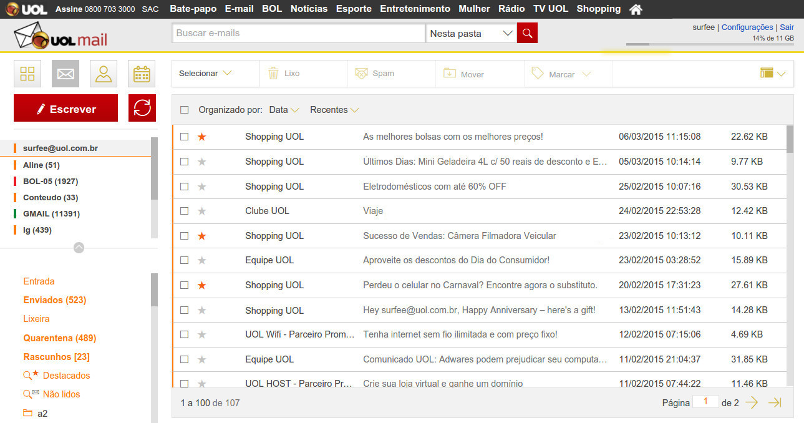Mark selected messages as Spam
The width and height of the screenshot is (804, 423).
tap(374, 74)
